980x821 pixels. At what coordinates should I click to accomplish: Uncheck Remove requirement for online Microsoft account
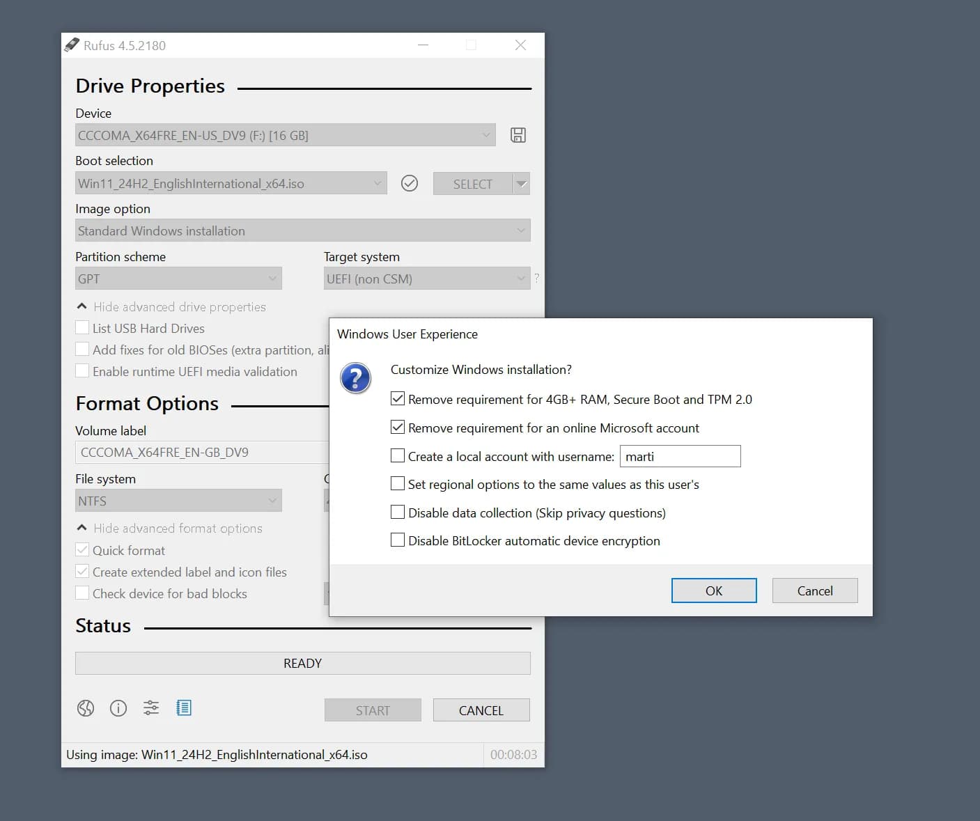(398, 428)
